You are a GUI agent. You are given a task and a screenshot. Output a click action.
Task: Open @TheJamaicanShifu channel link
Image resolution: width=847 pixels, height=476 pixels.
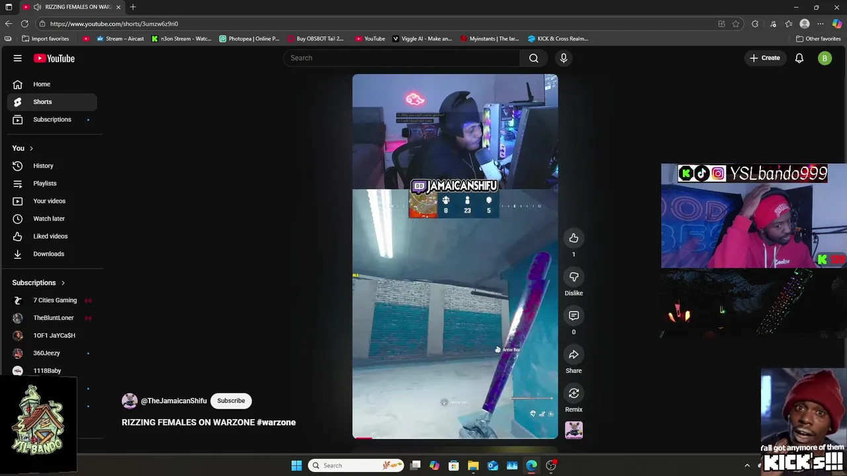(x=173, y=401)
